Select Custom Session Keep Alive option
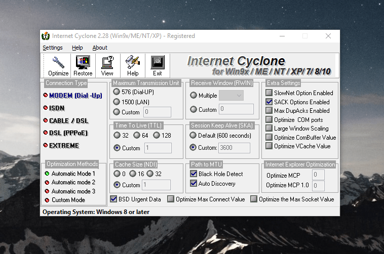 pos(193,147)
